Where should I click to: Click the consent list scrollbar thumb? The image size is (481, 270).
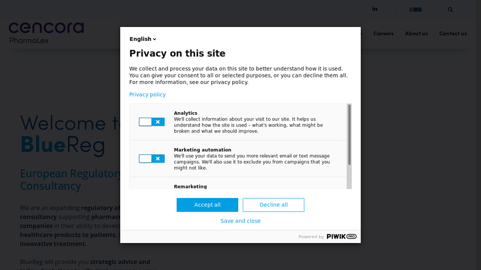coord(349,134)
